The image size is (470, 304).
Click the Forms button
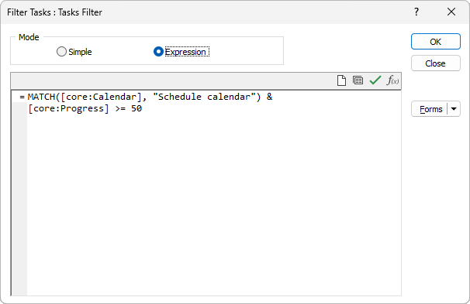click(430, 109)
